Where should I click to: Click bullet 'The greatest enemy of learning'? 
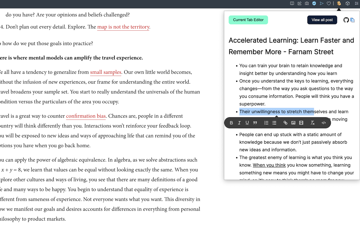click(x=297, y=168)
